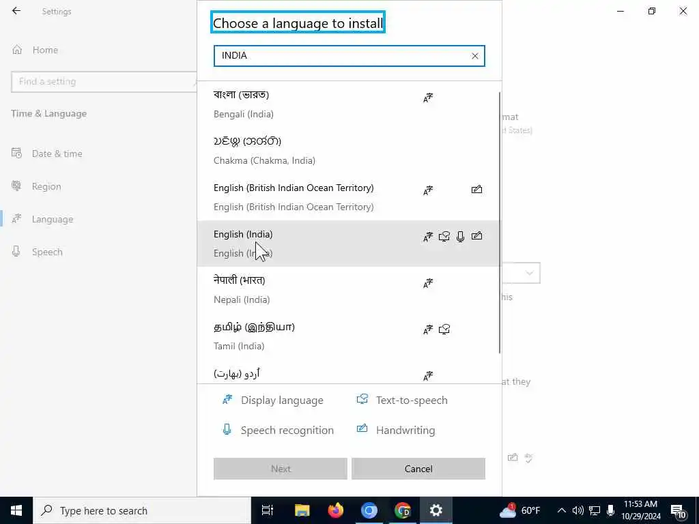The image size is (699, 524).
Task: Clear the INDIA search text with X
Action: click(475, 56)
